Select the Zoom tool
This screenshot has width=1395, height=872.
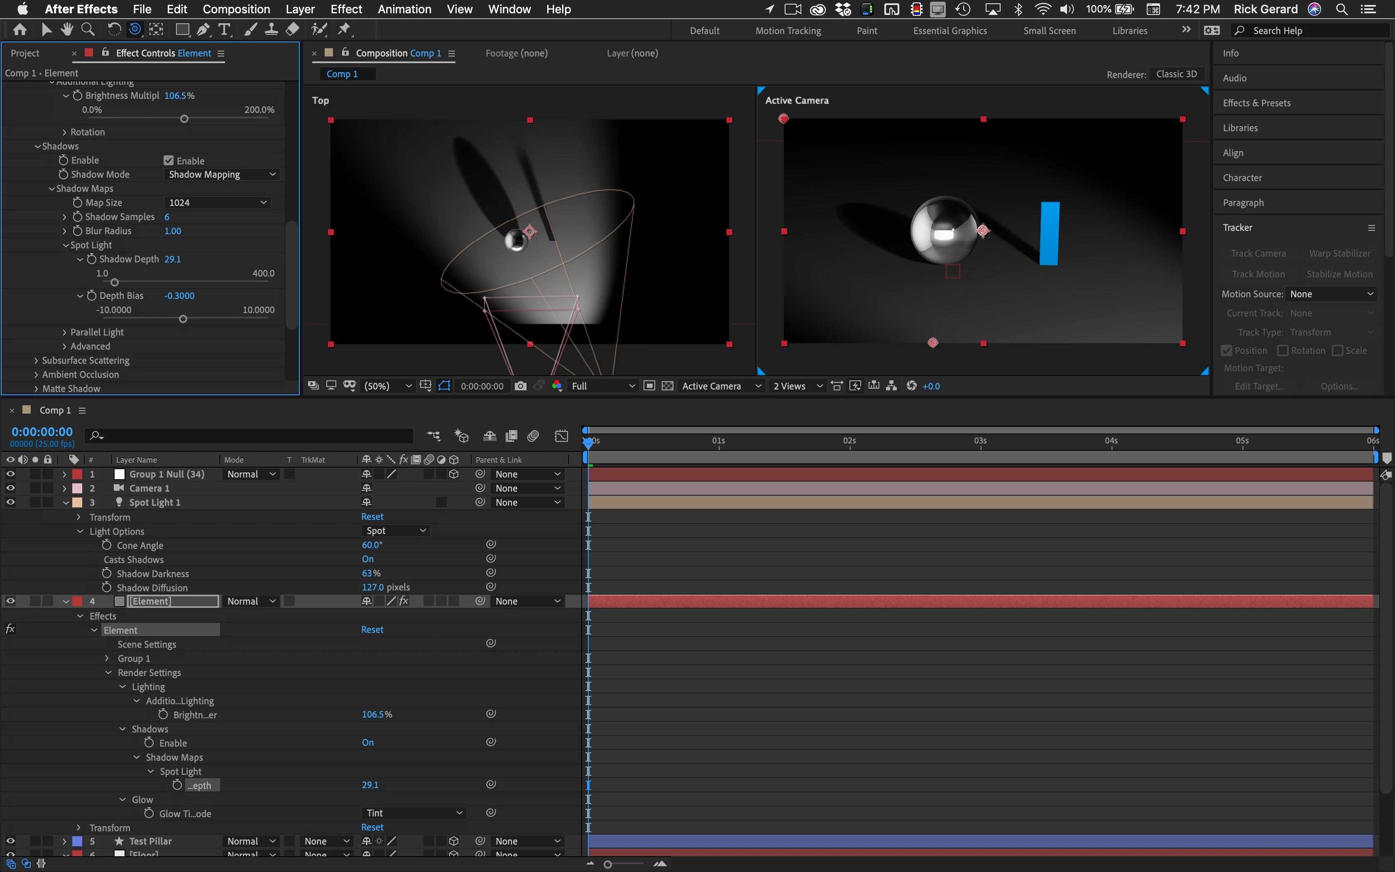[x=88, y=29]
